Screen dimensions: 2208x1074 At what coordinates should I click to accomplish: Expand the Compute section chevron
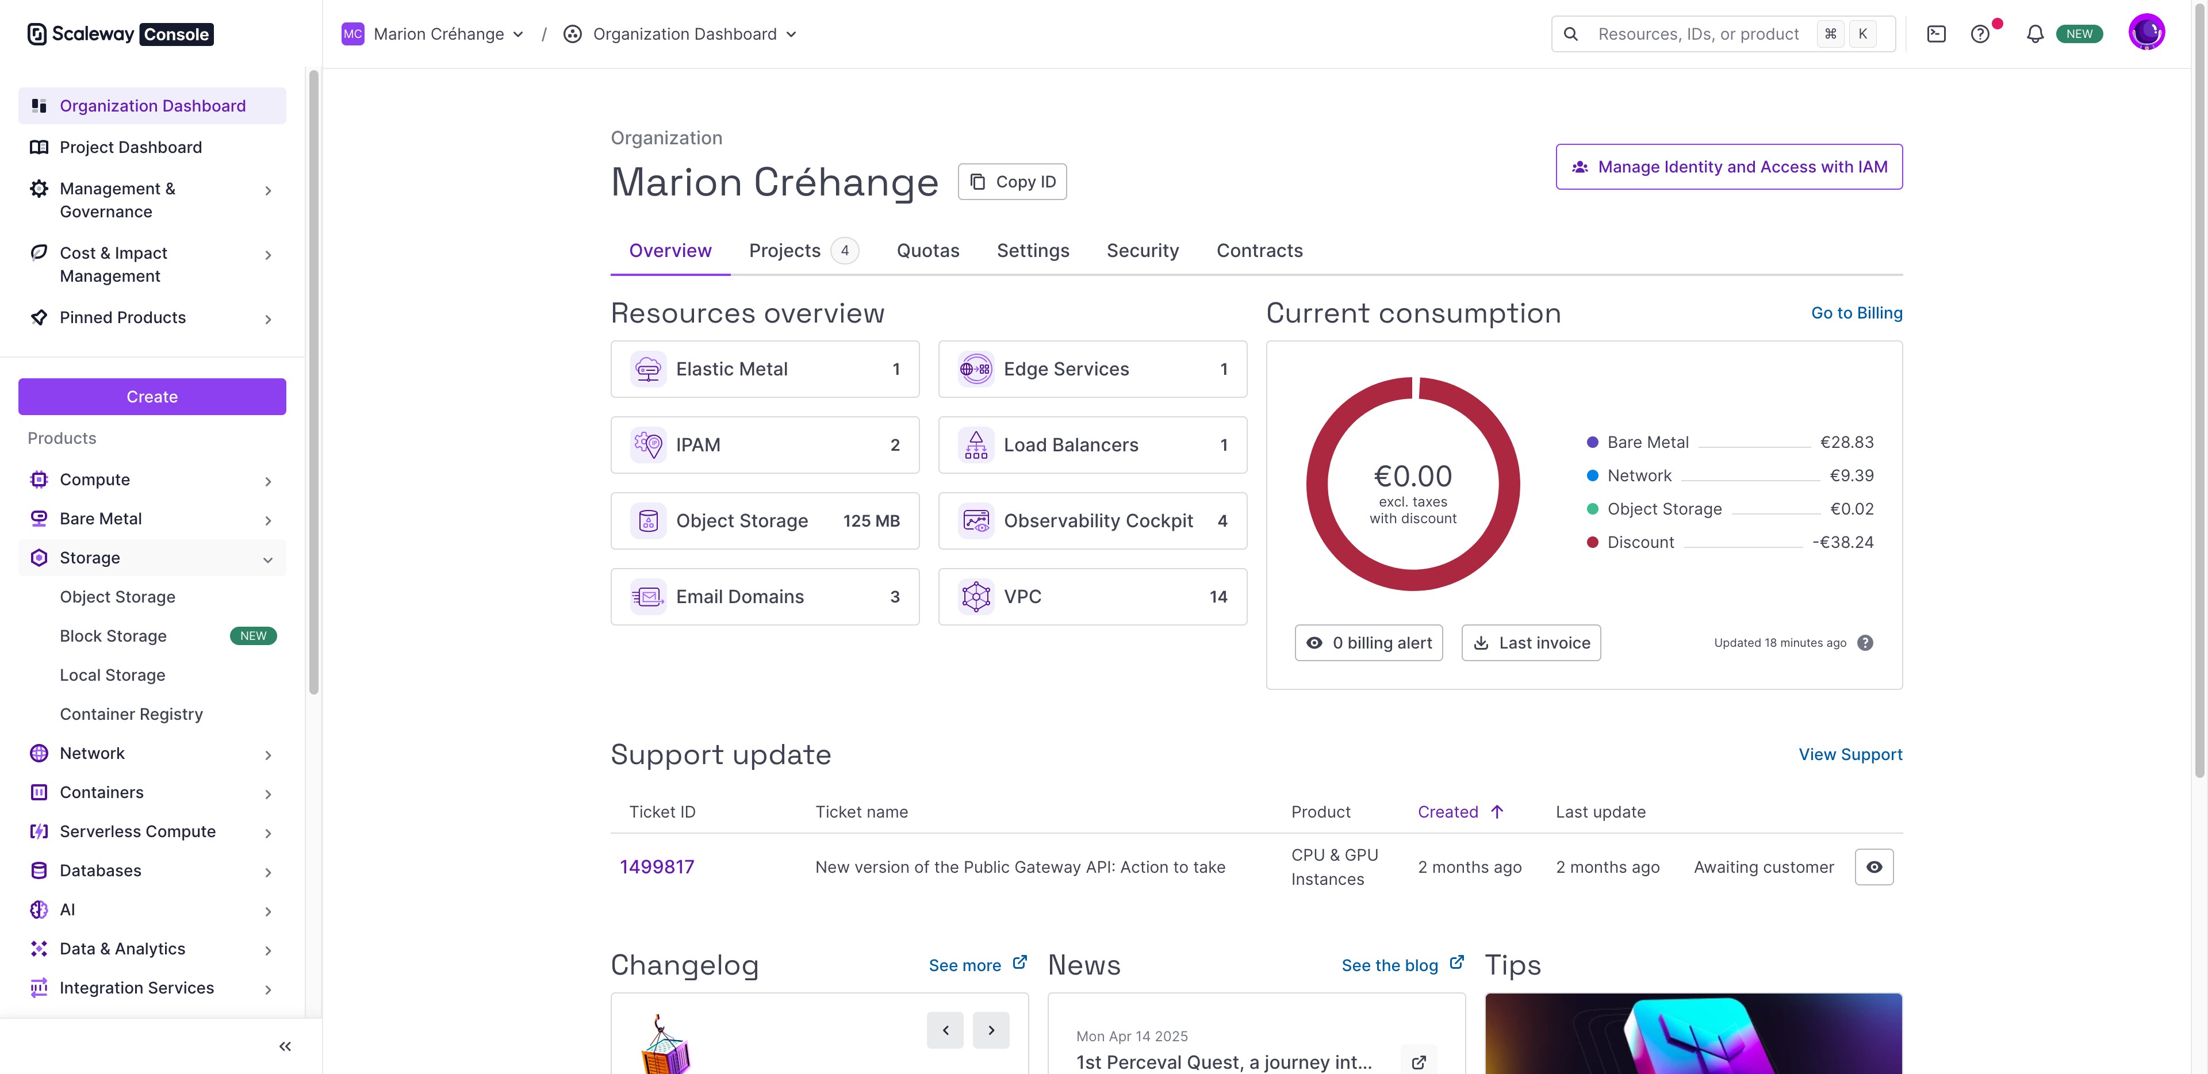[269, 482]
